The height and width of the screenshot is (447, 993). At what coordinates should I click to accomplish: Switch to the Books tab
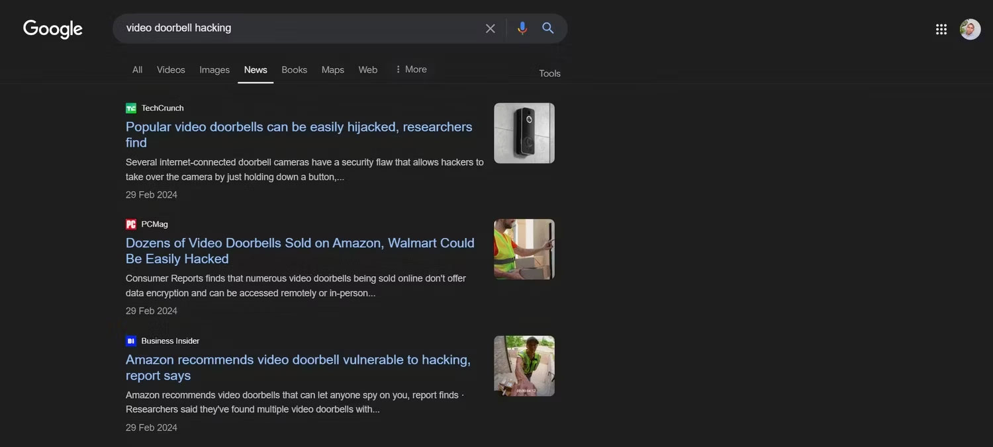(295, 69)
